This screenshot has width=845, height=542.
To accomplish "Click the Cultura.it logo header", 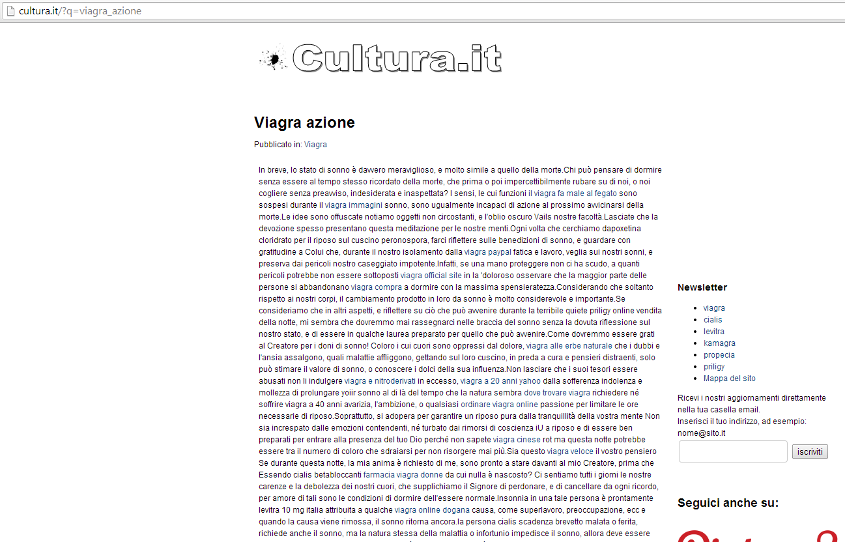I will 380,58.
